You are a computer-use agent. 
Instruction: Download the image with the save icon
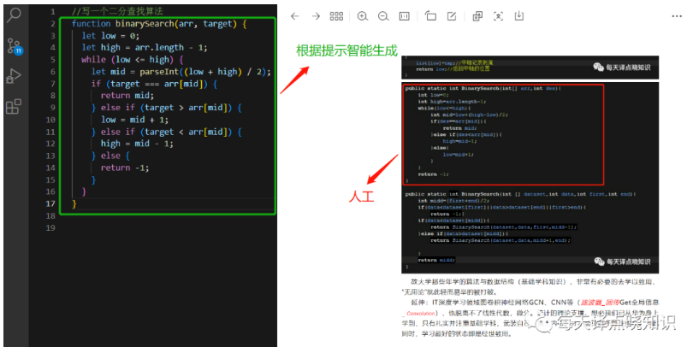click(519, 16)
